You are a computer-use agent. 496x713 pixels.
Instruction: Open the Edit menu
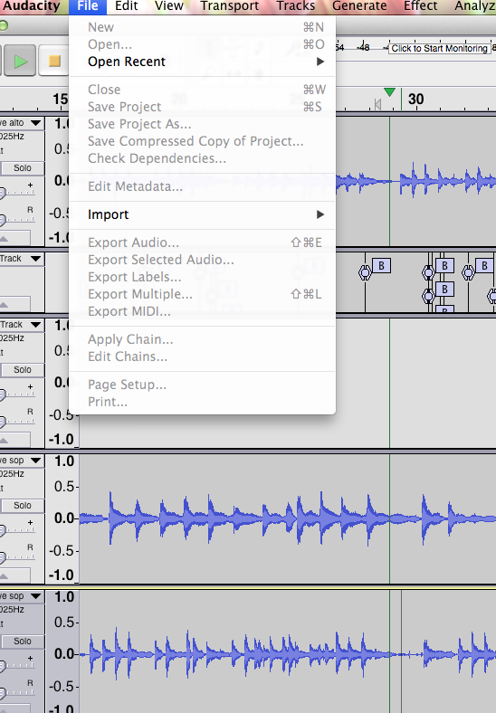tap(126, 6)
